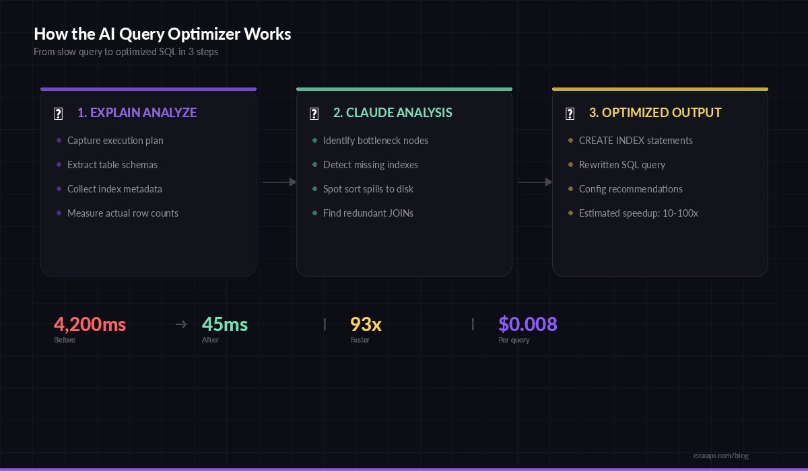The width and height of the screenshot is (808, 471).
Task: Open the ezasapi.com/blog link
Action: pos(722,455)
